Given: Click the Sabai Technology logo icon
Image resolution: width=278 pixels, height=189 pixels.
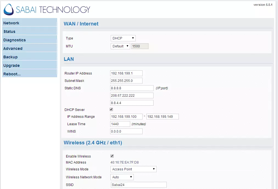Looking at the screenshot, I should click(9, 9).
